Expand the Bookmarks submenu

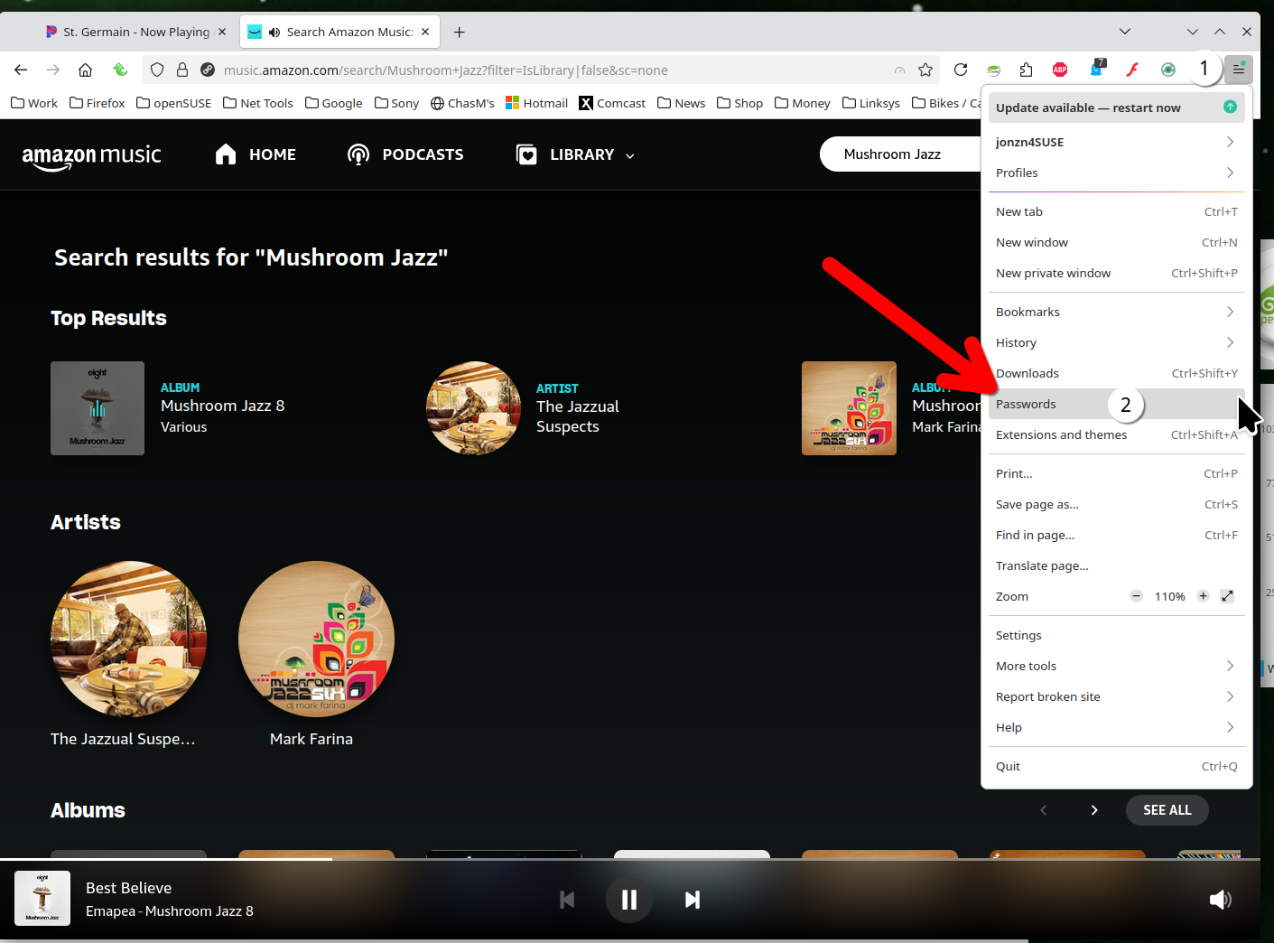click(1116, 312)
